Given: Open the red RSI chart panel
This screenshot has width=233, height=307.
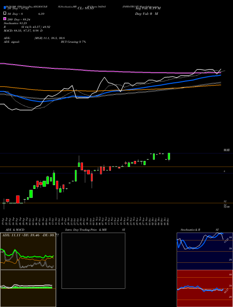Looking at the screenshot, I should [205, 288].
